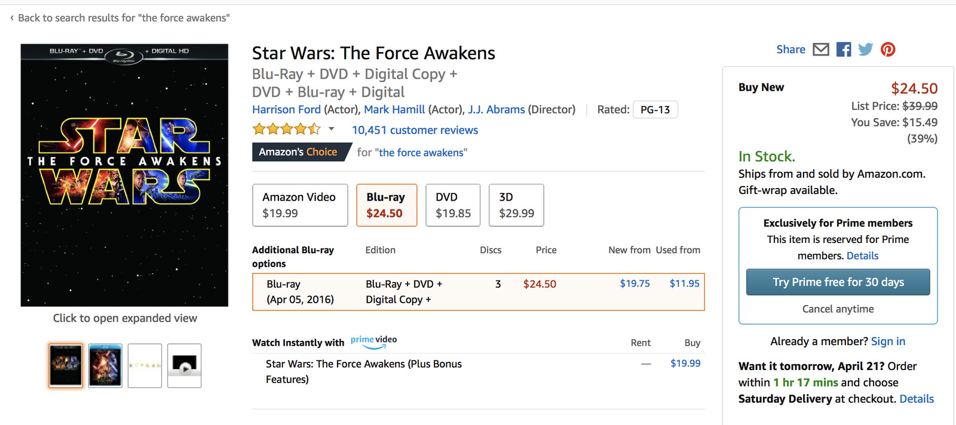The height and width of the screenshot is (425, 956).
Task: Choose the DVD $19.85 format
Action: click(x=453, y=205)
